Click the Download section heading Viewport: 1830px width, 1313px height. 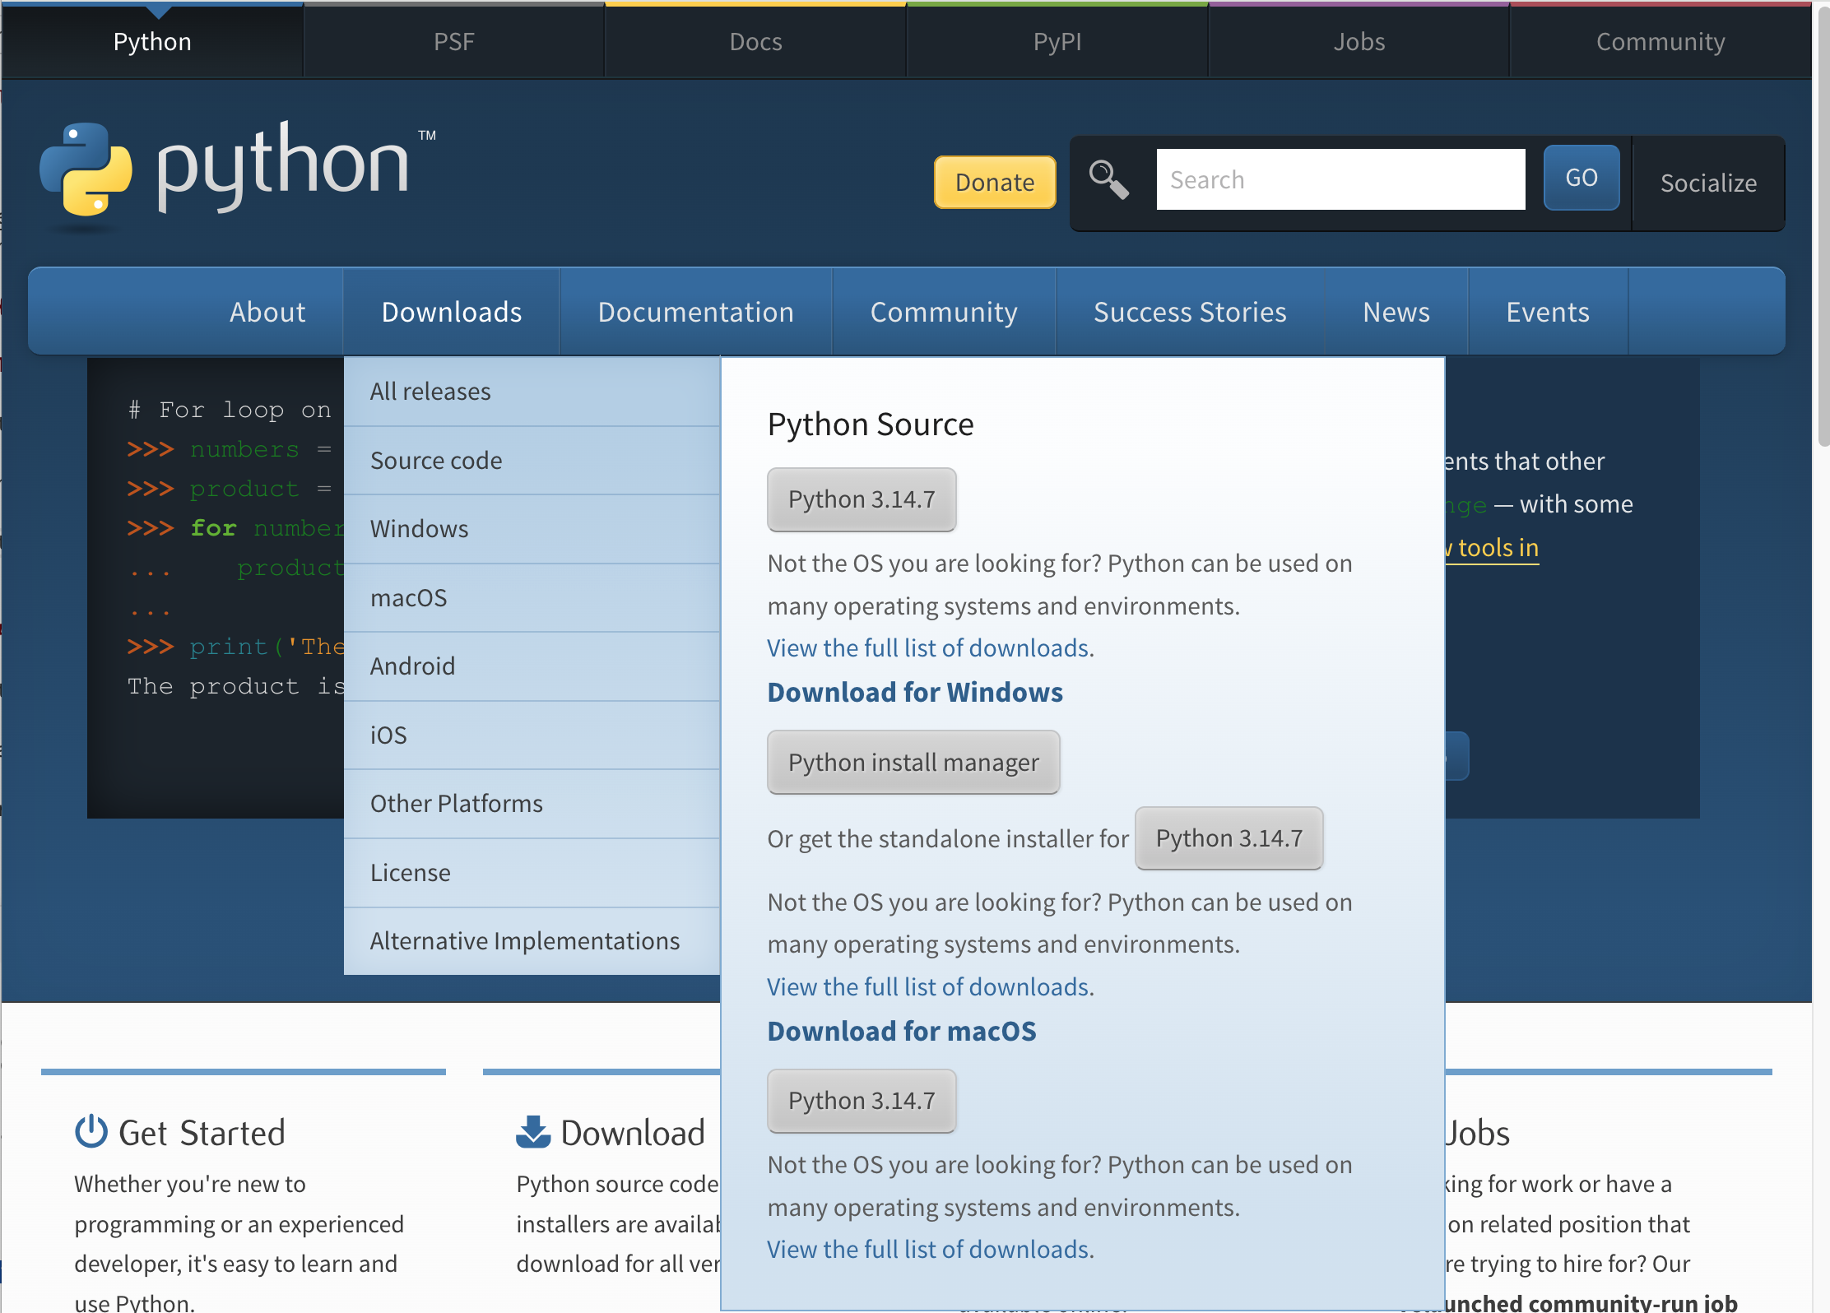tap(633, 1133)
